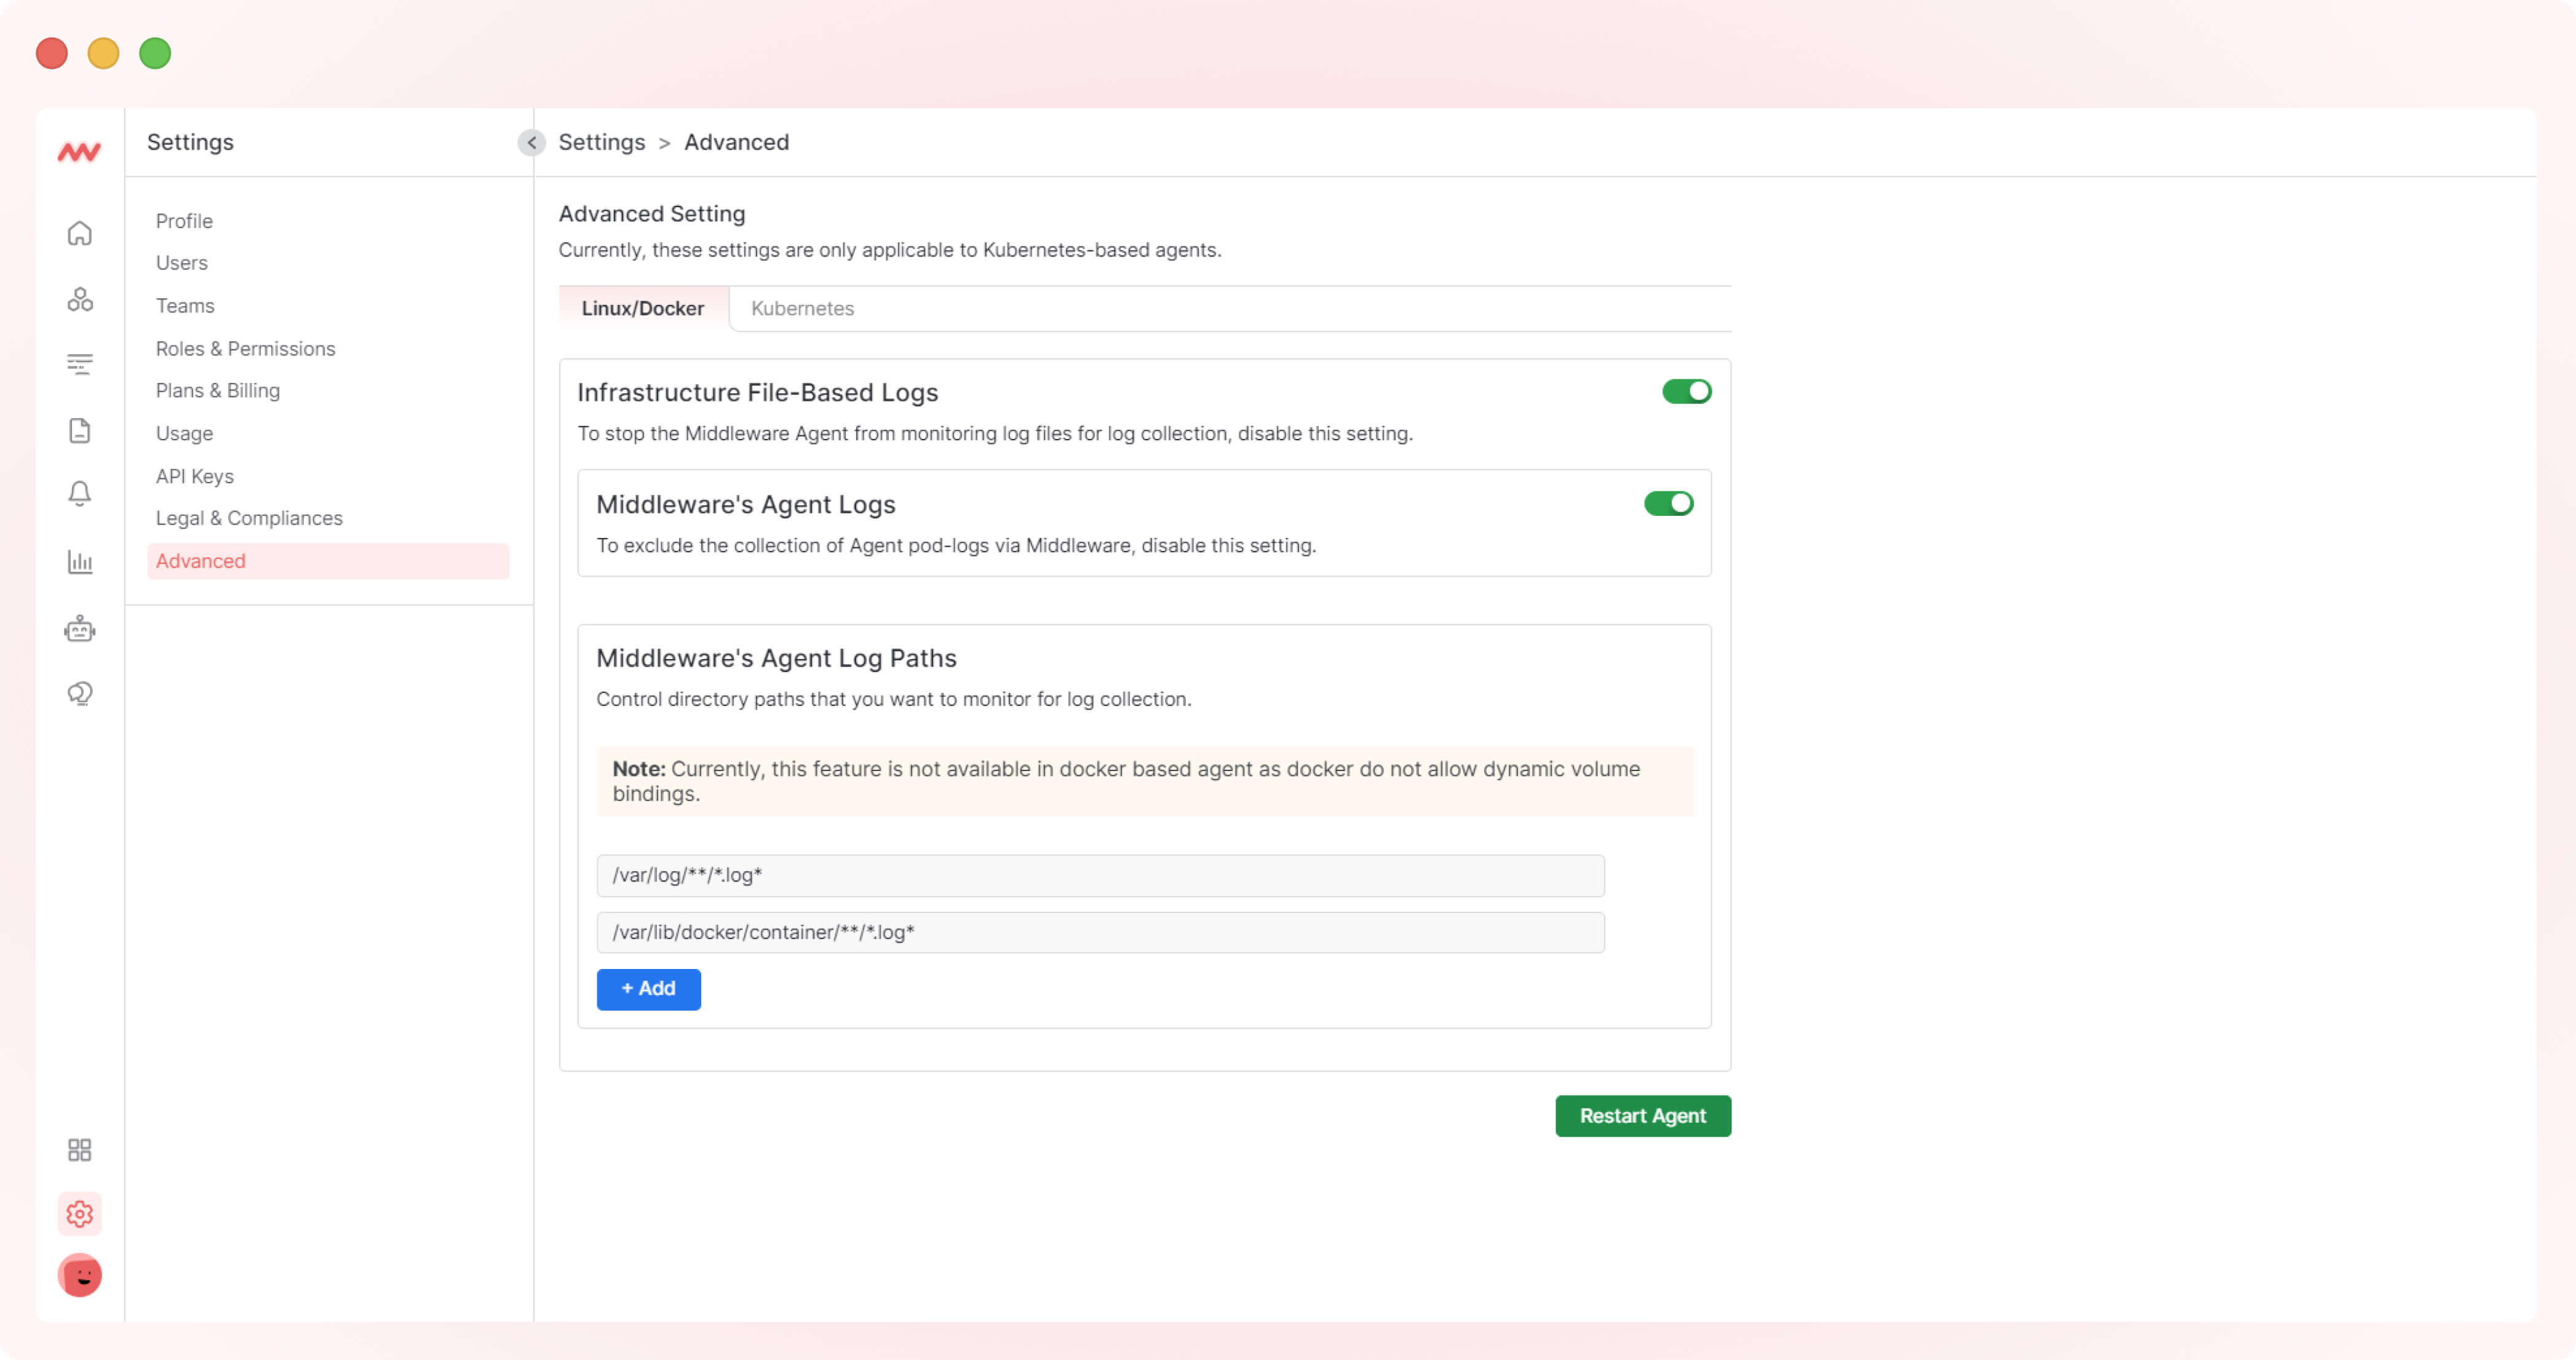Click the + Add path button
2576x1360 pixels.
coord(648,989)
